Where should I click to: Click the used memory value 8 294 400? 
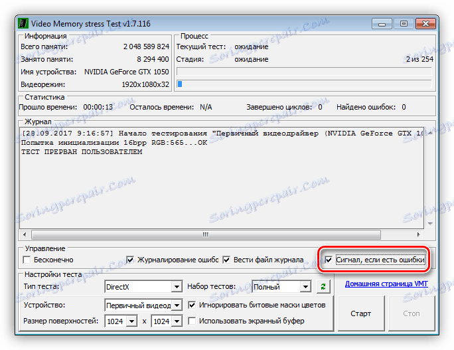click(153, 59)
